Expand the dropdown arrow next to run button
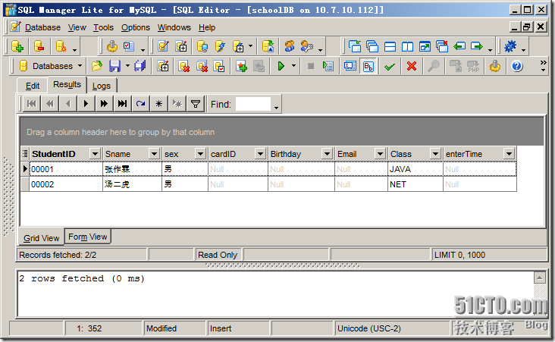 coord(293,66)
